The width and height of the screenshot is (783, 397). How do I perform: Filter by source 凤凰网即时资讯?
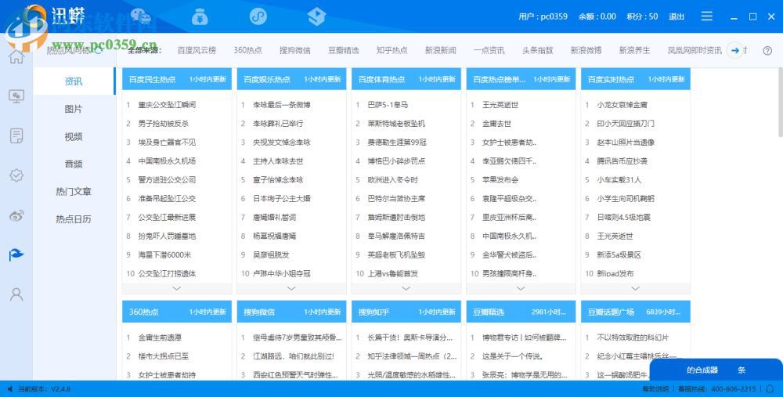click(x=695, y=50)
